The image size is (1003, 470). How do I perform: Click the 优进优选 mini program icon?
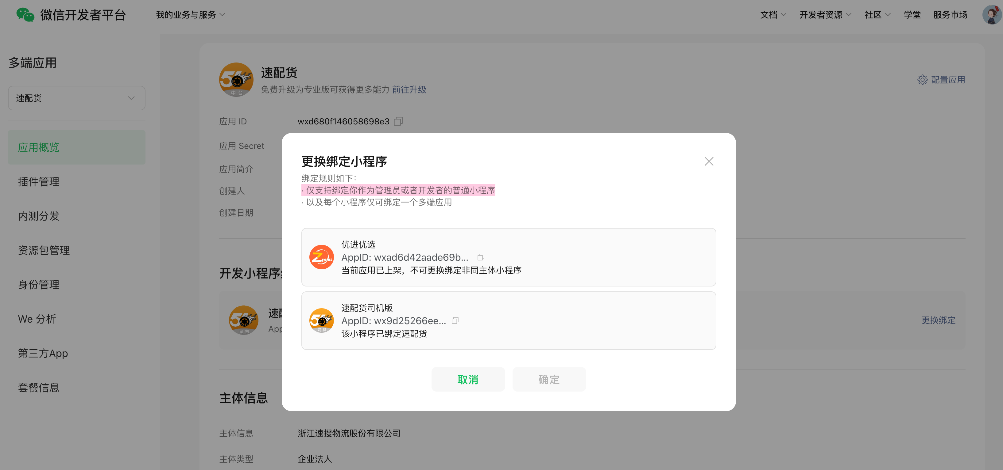tap(321, 257)
